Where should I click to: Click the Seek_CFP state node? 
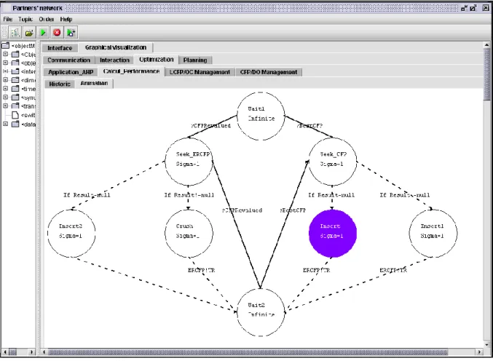coord(333,162)
